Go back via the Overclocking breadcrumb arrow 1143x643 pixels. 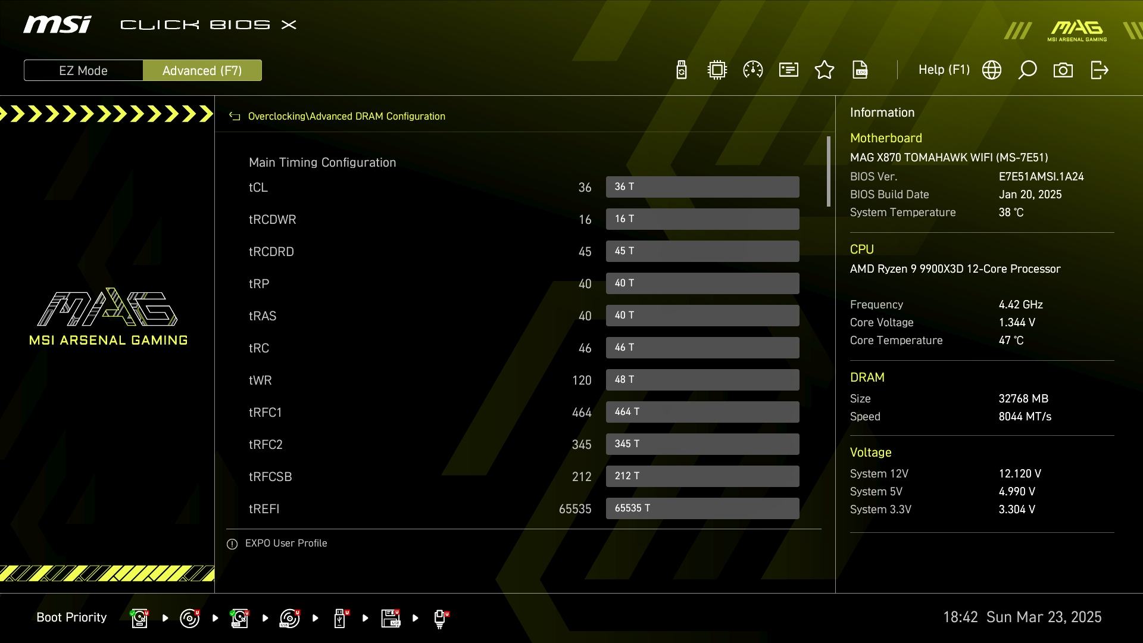coord(235,117)
